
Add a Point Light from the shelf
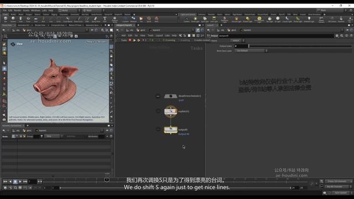coord(195,19)
